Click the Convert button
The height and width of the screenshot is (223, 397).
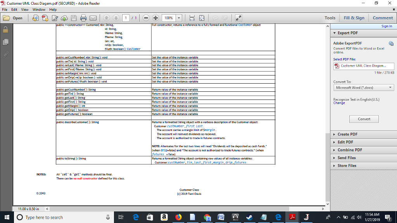pos(364,119)
